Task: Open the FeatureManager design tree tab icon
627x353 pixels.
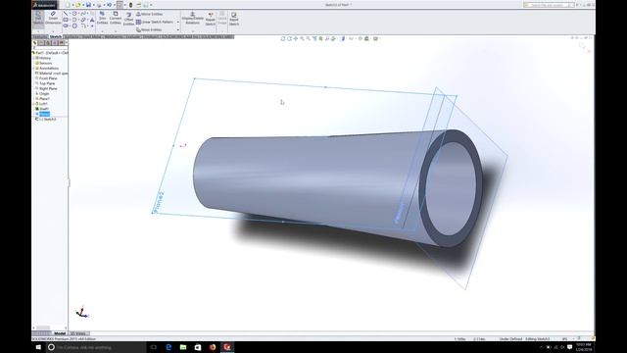Action: [x=35, y=43]
